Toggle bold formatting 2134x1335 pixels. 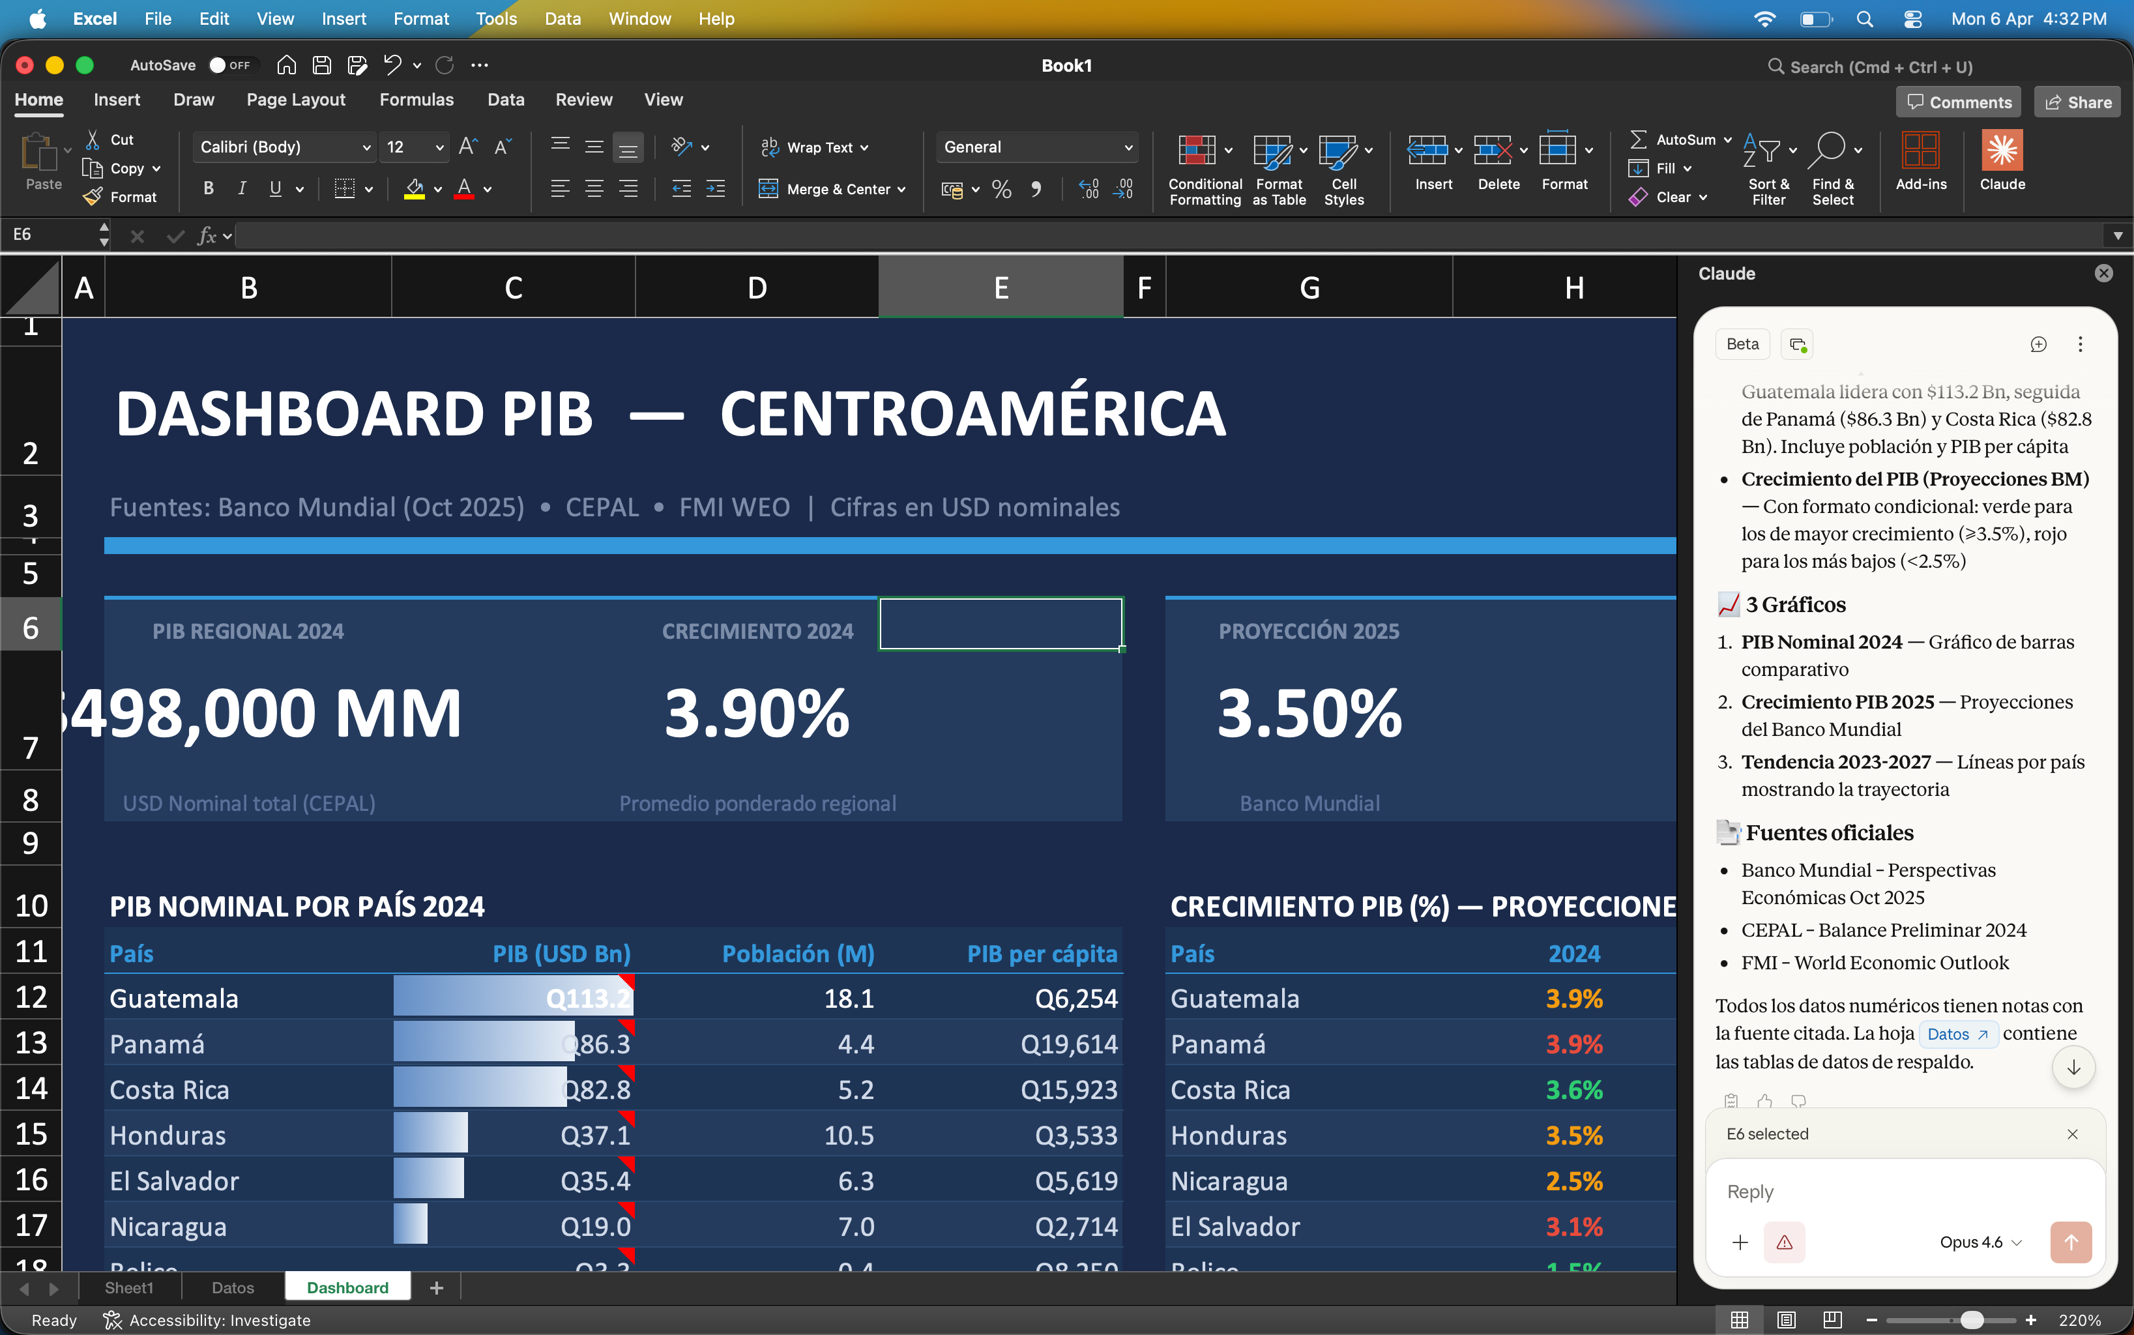pos(209,188)
